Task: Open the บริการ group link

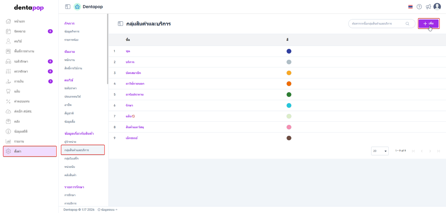Action: [130, 62]
